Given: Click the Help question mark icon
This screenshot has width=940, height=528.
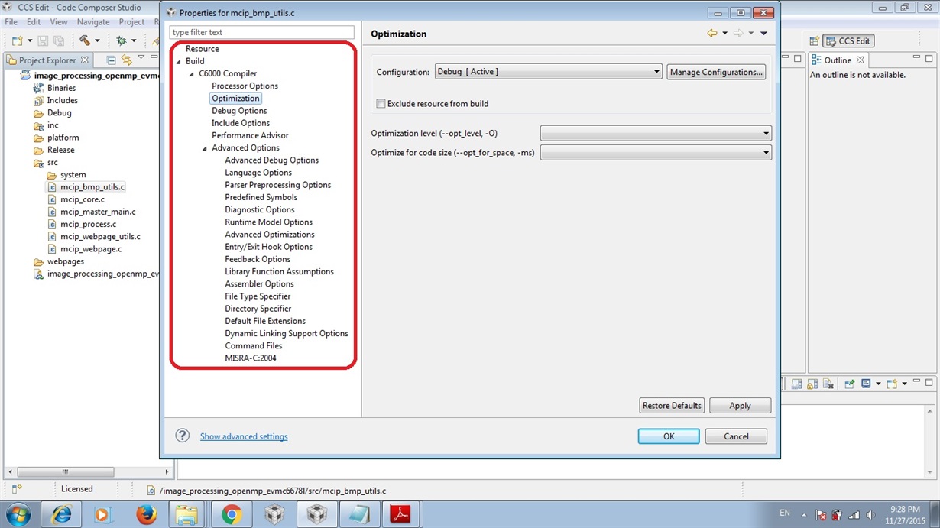Looking at the screenshot, I should tap(182, 436).
